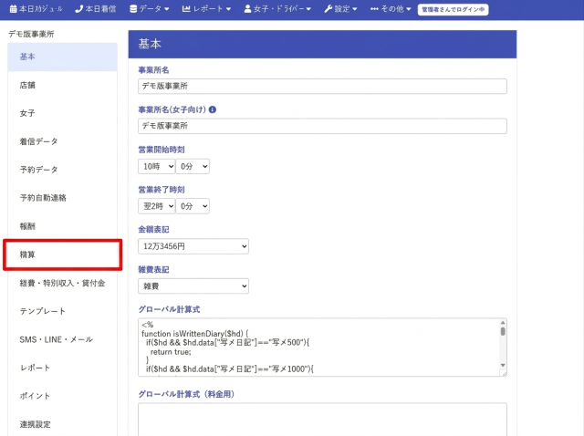Open 予約データ sidebar item
584x436 pixels.
tap(62, 170)
